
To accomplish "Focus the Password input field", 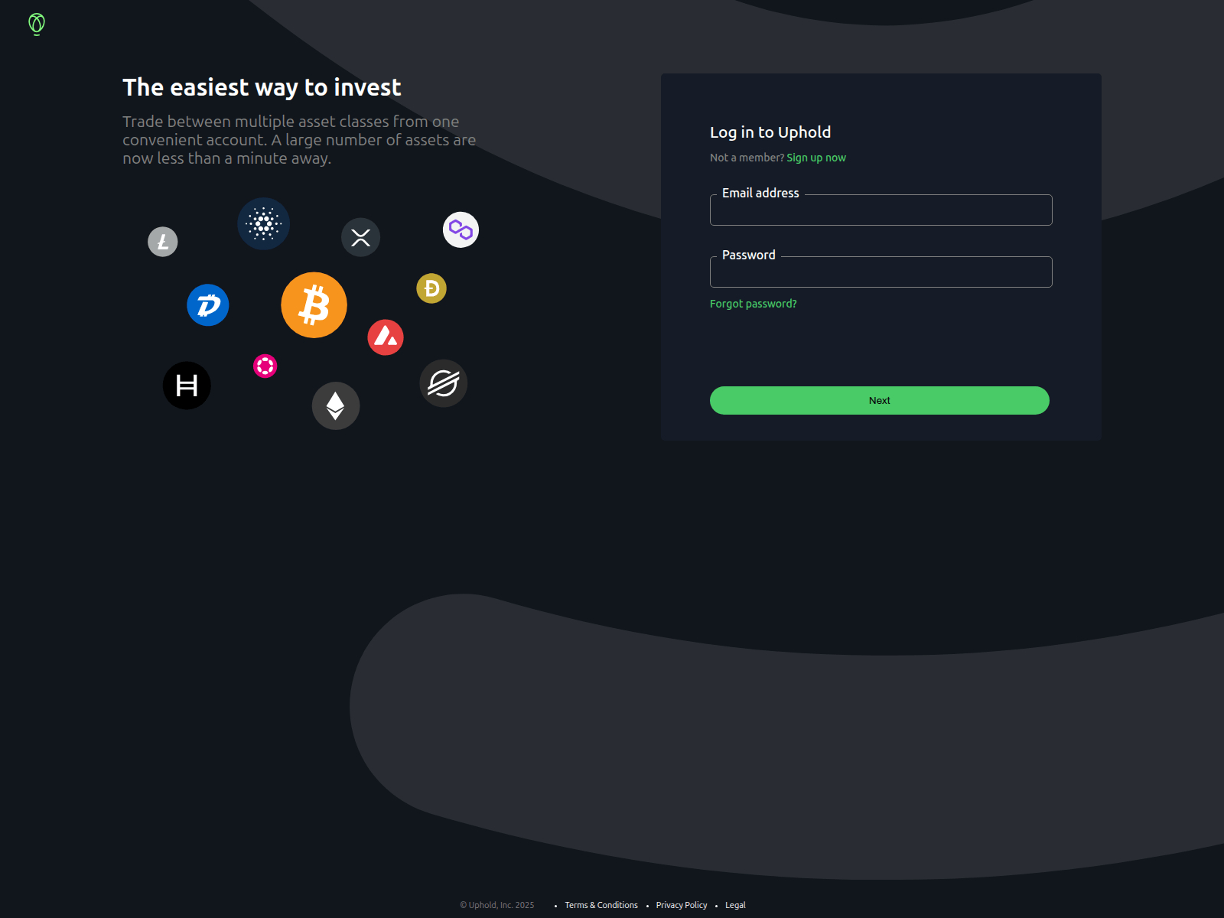I will (x=881, y=272).
